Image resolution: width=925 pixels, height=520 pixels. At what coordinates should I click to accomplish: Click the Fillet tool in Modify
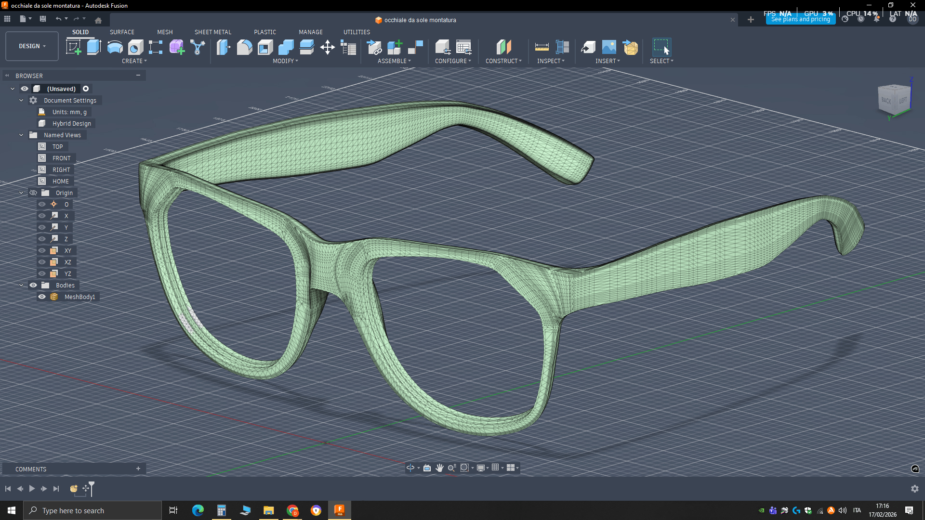click(244, 47)
